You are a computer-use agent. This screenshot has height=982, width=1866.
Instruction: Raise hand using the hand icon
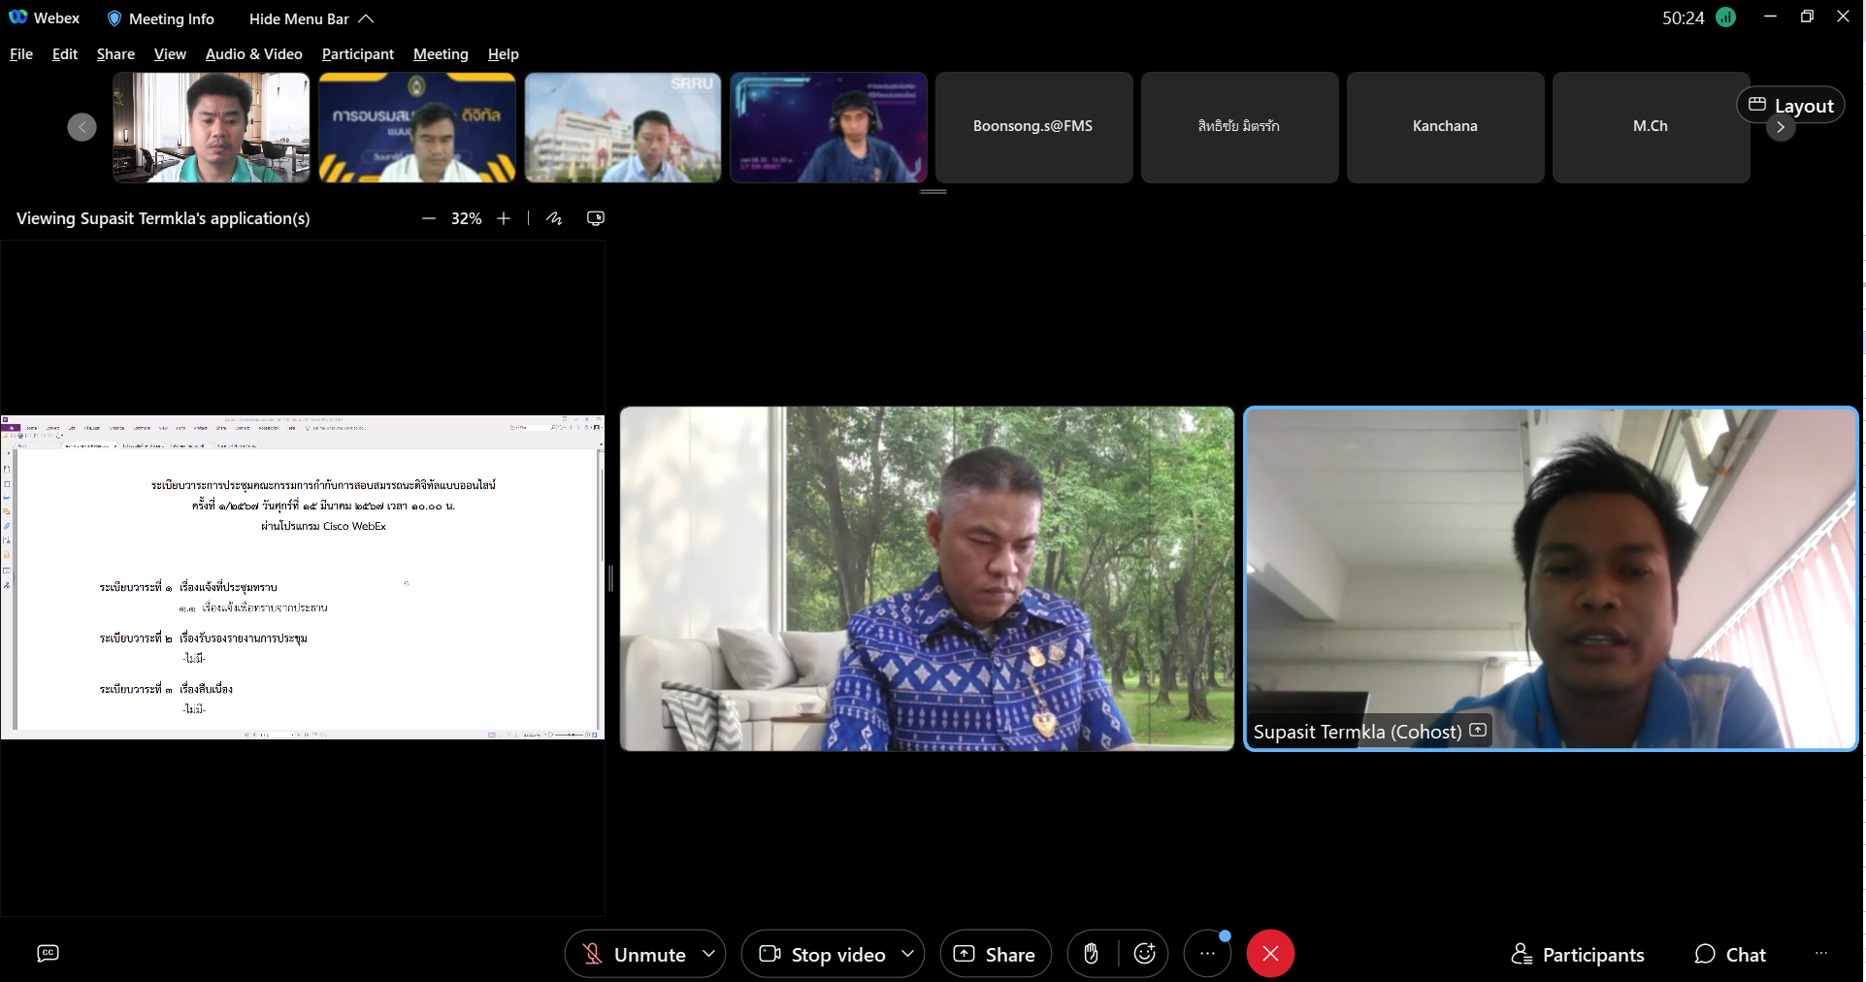(1092, 954)
